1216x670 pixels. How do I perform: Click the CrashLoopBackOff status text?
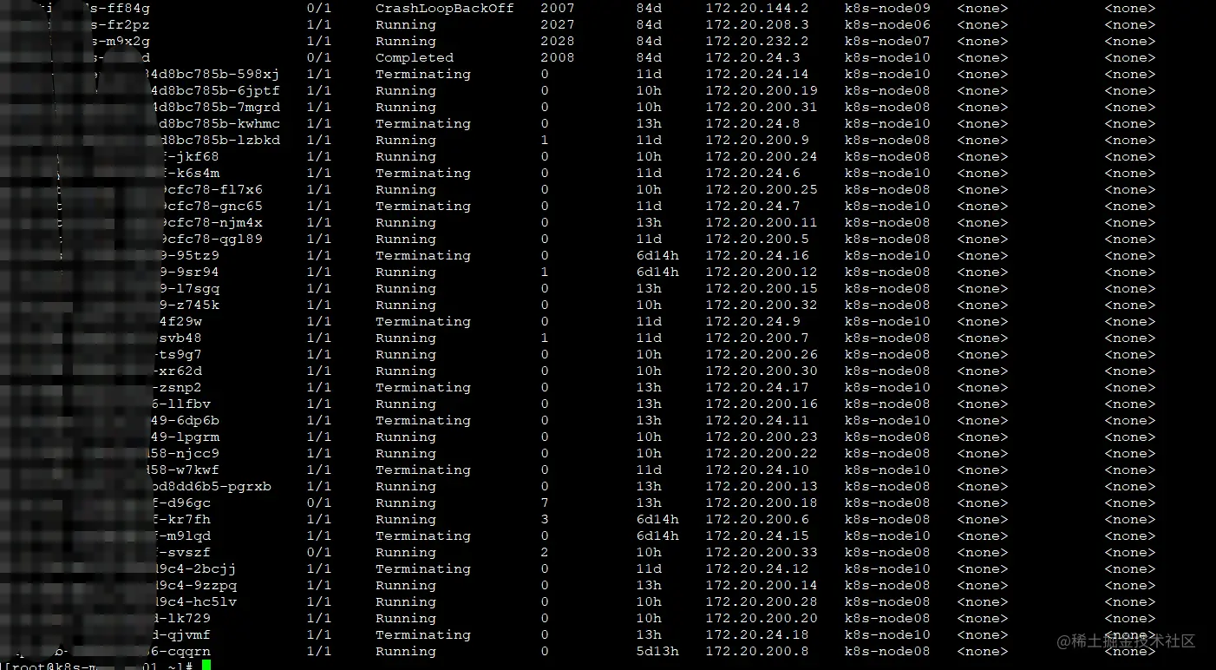(x=444, y=9)
